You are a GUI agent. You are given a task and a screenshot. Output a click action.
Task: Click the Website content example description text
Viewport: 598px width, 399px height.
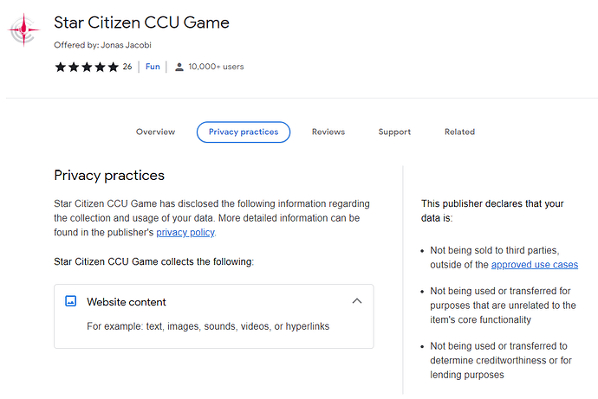point(208,326)
